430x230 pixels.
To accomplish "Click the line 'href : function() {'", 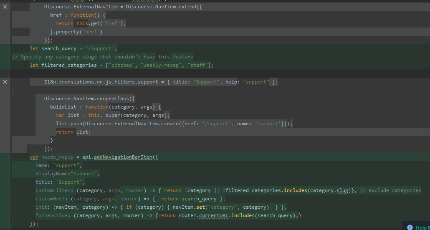I will pyautogui.click(x=78, y=15).
